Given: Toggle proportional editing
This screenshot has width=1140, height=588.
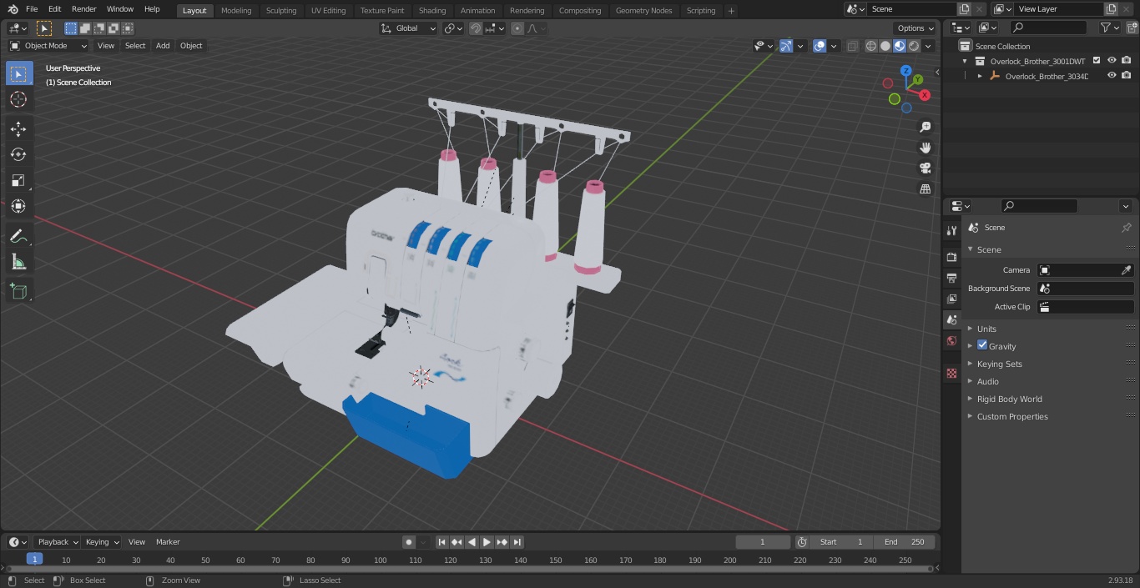Looking at the screenshot, I should tap(517, 28).
